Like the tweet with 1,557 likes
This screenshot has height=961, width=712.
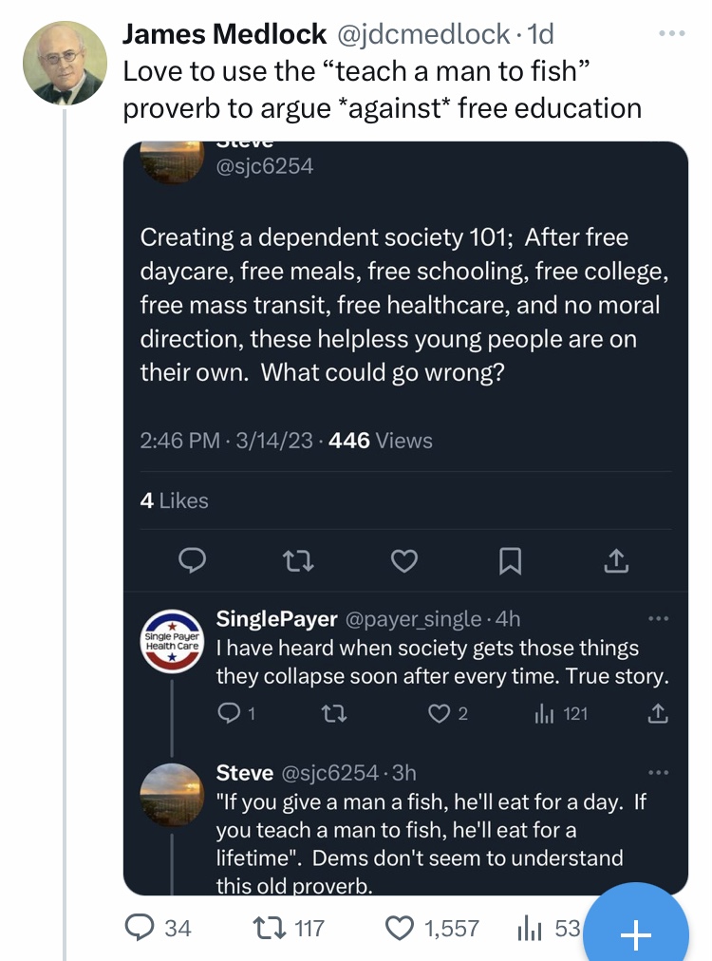click(432, 928)
